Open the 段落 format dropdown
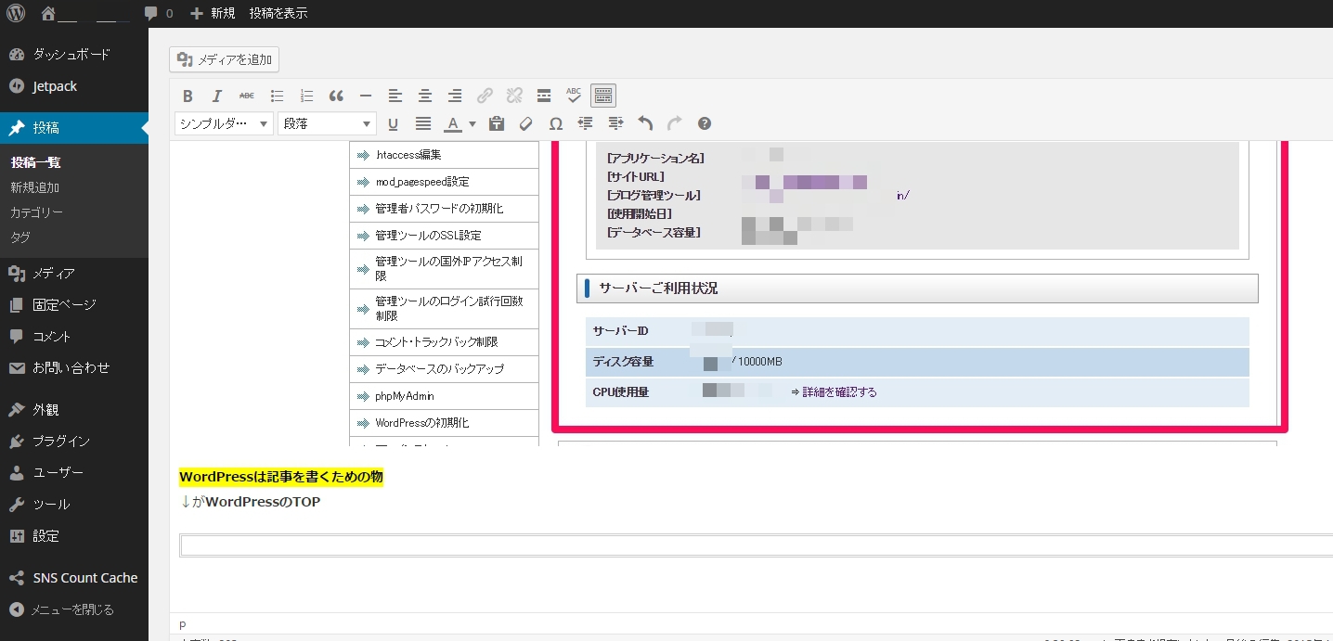Image resolution: width=1333 pixels, height=641 pixels. pyautogui.click(x=327, y=123)
